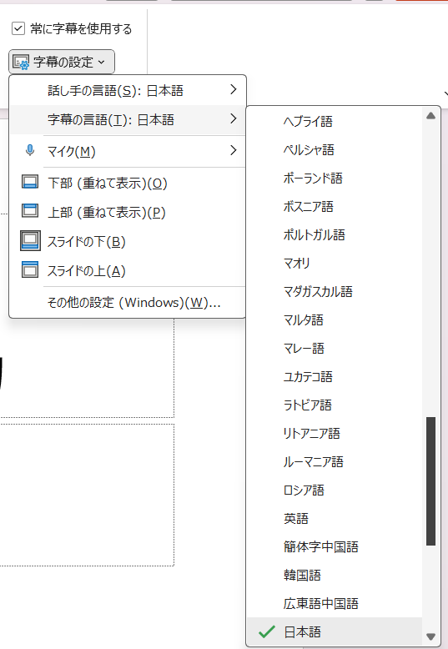The width and height of the screenshot is (448, 649).
Task: Click the subtitle settings gear icon
Action: tap(21, 62)
